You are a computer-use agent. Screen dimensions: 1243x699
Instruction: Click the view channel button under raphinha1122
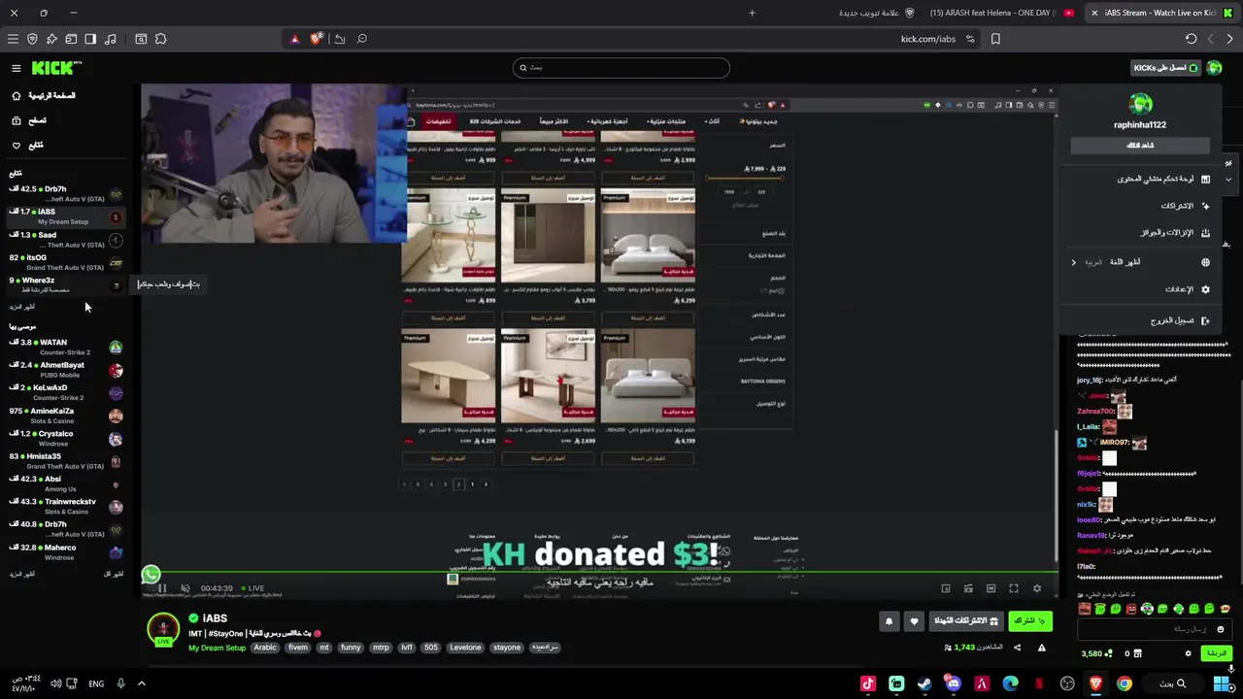[x=1140, y=146]
